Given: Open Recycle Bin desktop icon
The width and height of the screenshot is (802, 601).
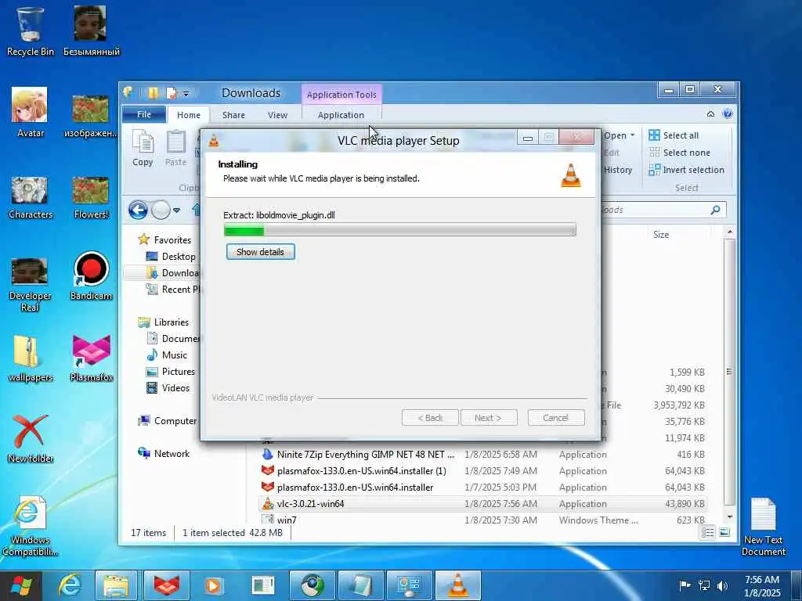Looking at the screenshot, I should [30, 31].
